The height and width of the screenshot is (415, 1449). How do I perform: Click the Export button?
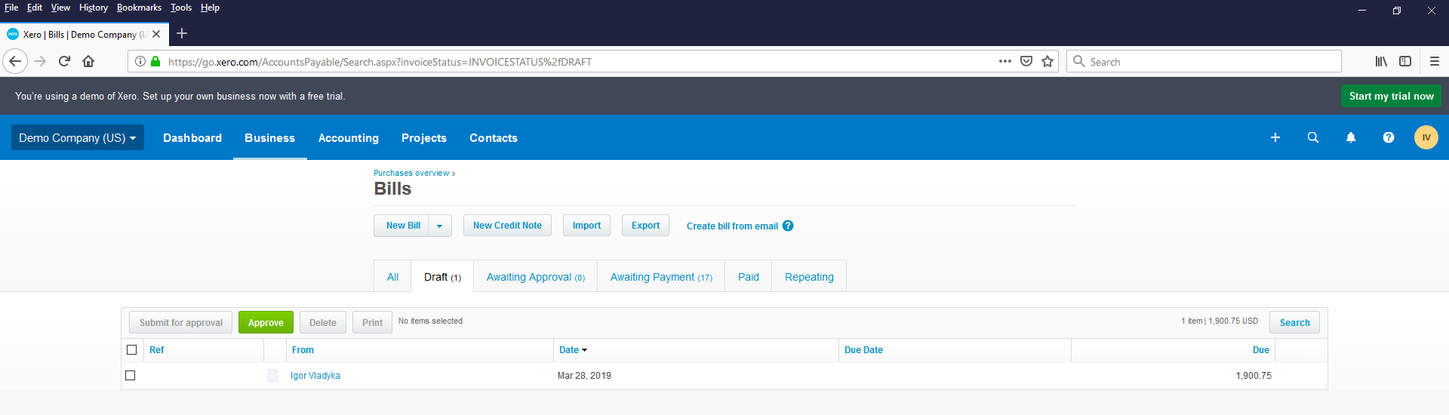pyautogui.click(x=645, y=226)
